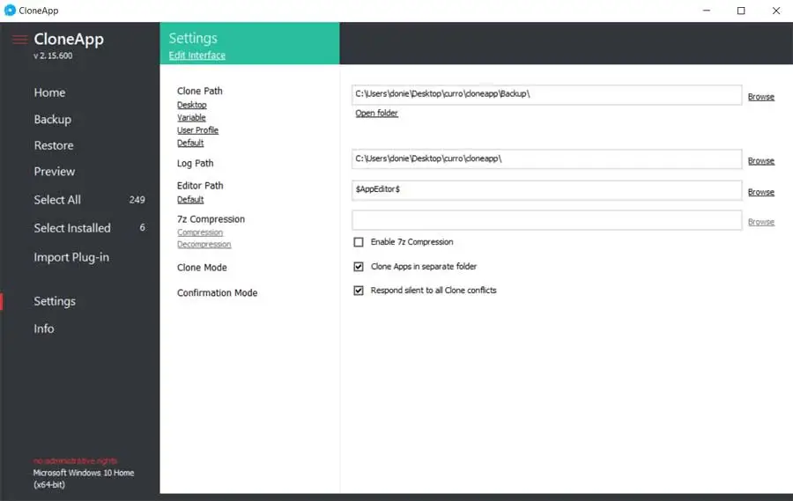The width and height of the screenshot is (793, 501).
Task: Browse for the Clone Path folder
Action: 761,96
